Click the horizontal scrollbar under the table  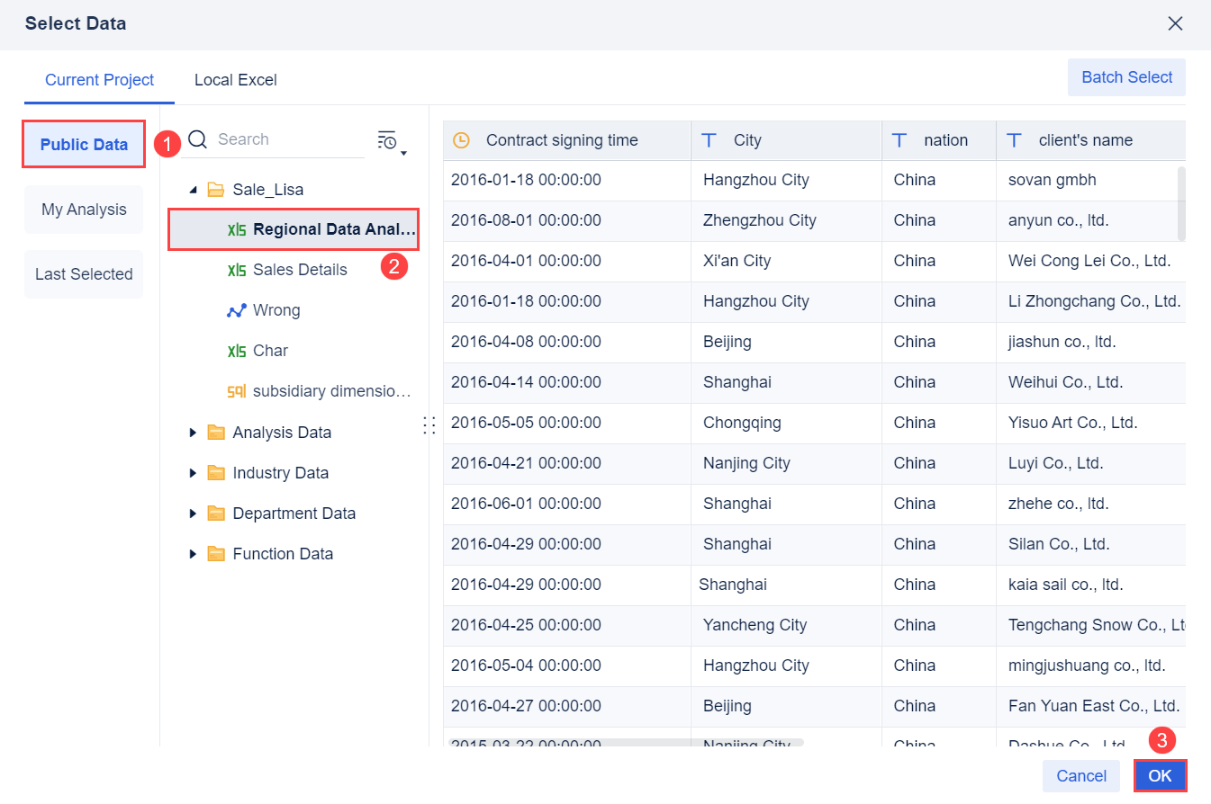point(626,744)
